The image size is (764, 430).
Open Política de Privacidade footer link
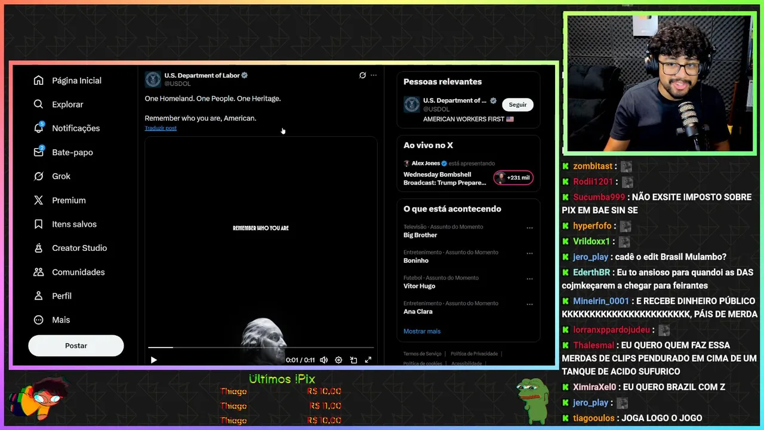[x=474, y=354]
